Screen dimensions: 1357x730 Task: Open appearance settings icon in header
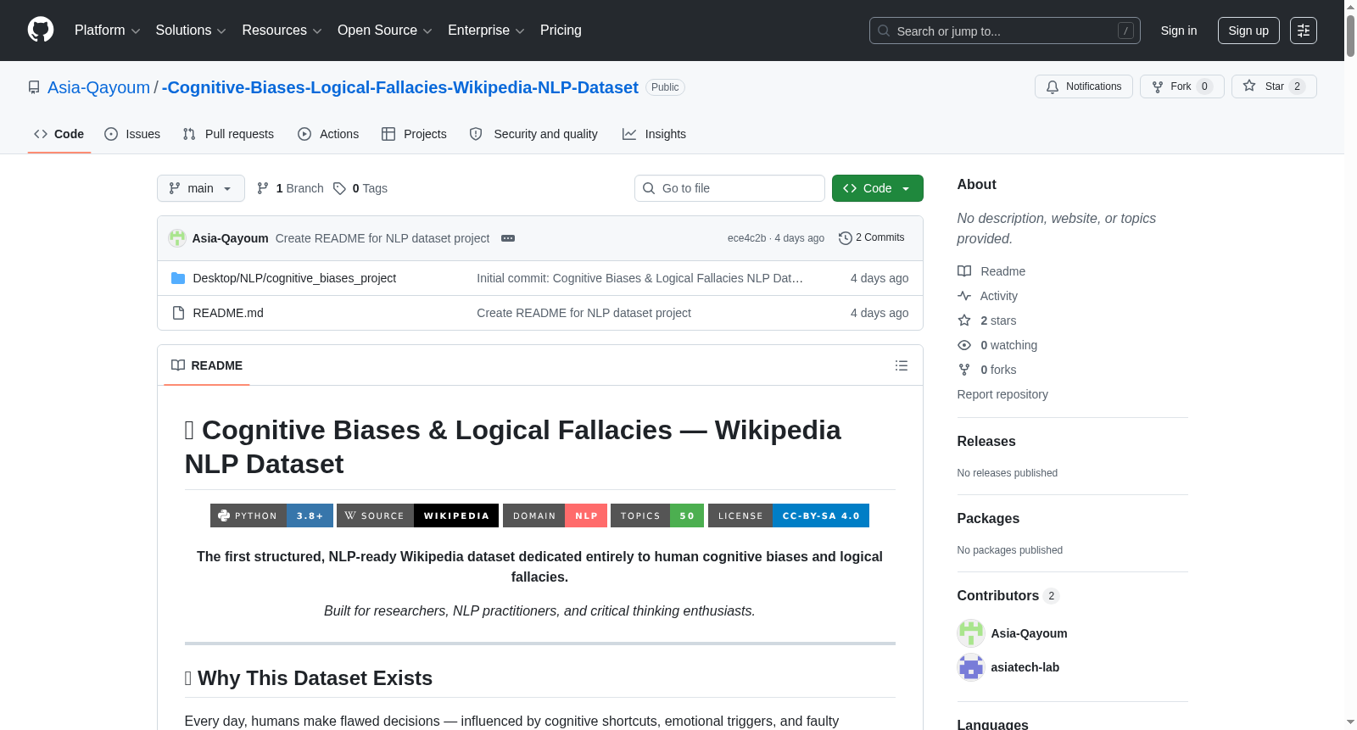click(1304, 31)
